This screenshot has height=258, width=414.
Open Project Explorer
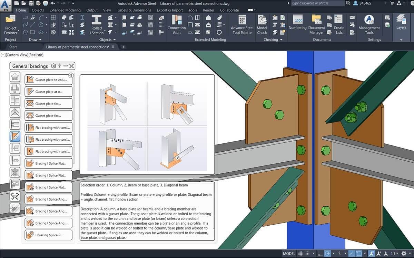[x=11, y=25]
